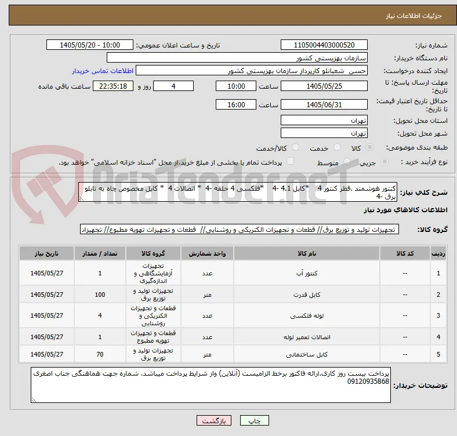The height and width of the screenshot is (436, 457).
Task: Select the جزیی purchase type radio
Action: click(x=385, y=162)
